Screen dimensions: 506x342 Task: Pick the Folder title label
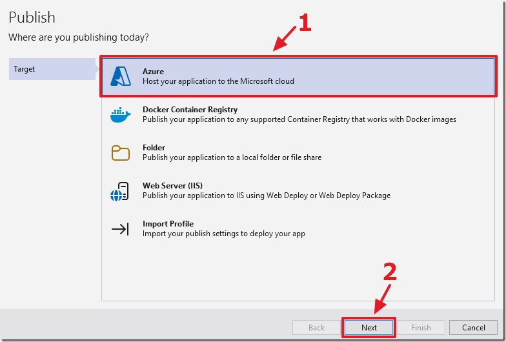tap(154, 148)
